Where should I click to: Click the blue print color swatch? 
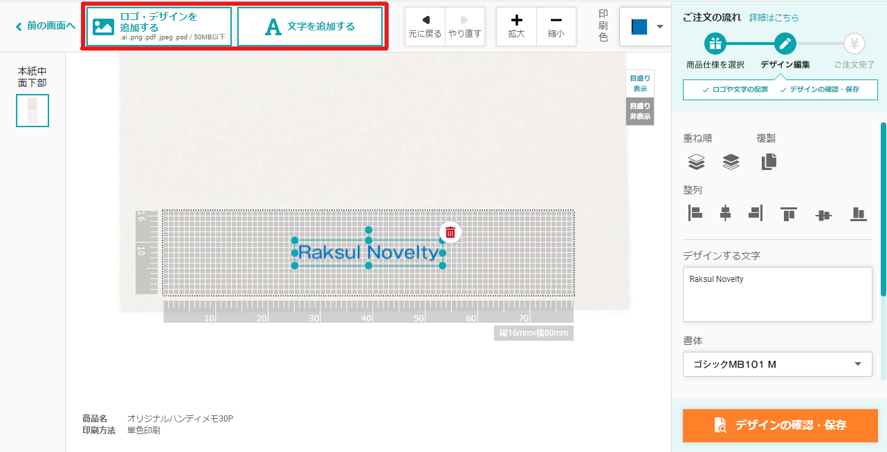pos(639,27)
